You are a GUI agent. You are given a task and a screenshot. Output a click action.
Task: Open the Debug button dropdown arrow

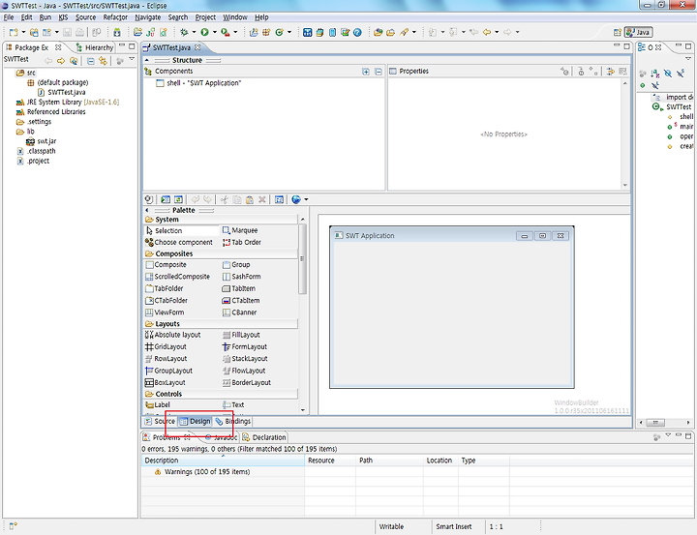(x=194, y=32)
